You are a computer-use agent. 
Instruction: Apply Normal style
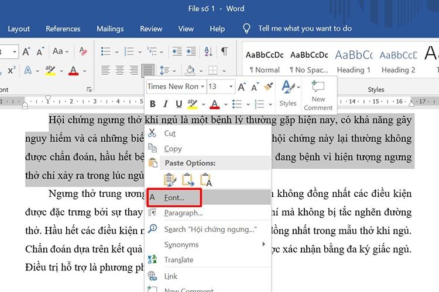pyautogui.click(x=265, y=62)
